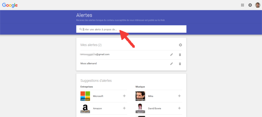Add the David Bowie alert suggestion

[x=179, y=108]
